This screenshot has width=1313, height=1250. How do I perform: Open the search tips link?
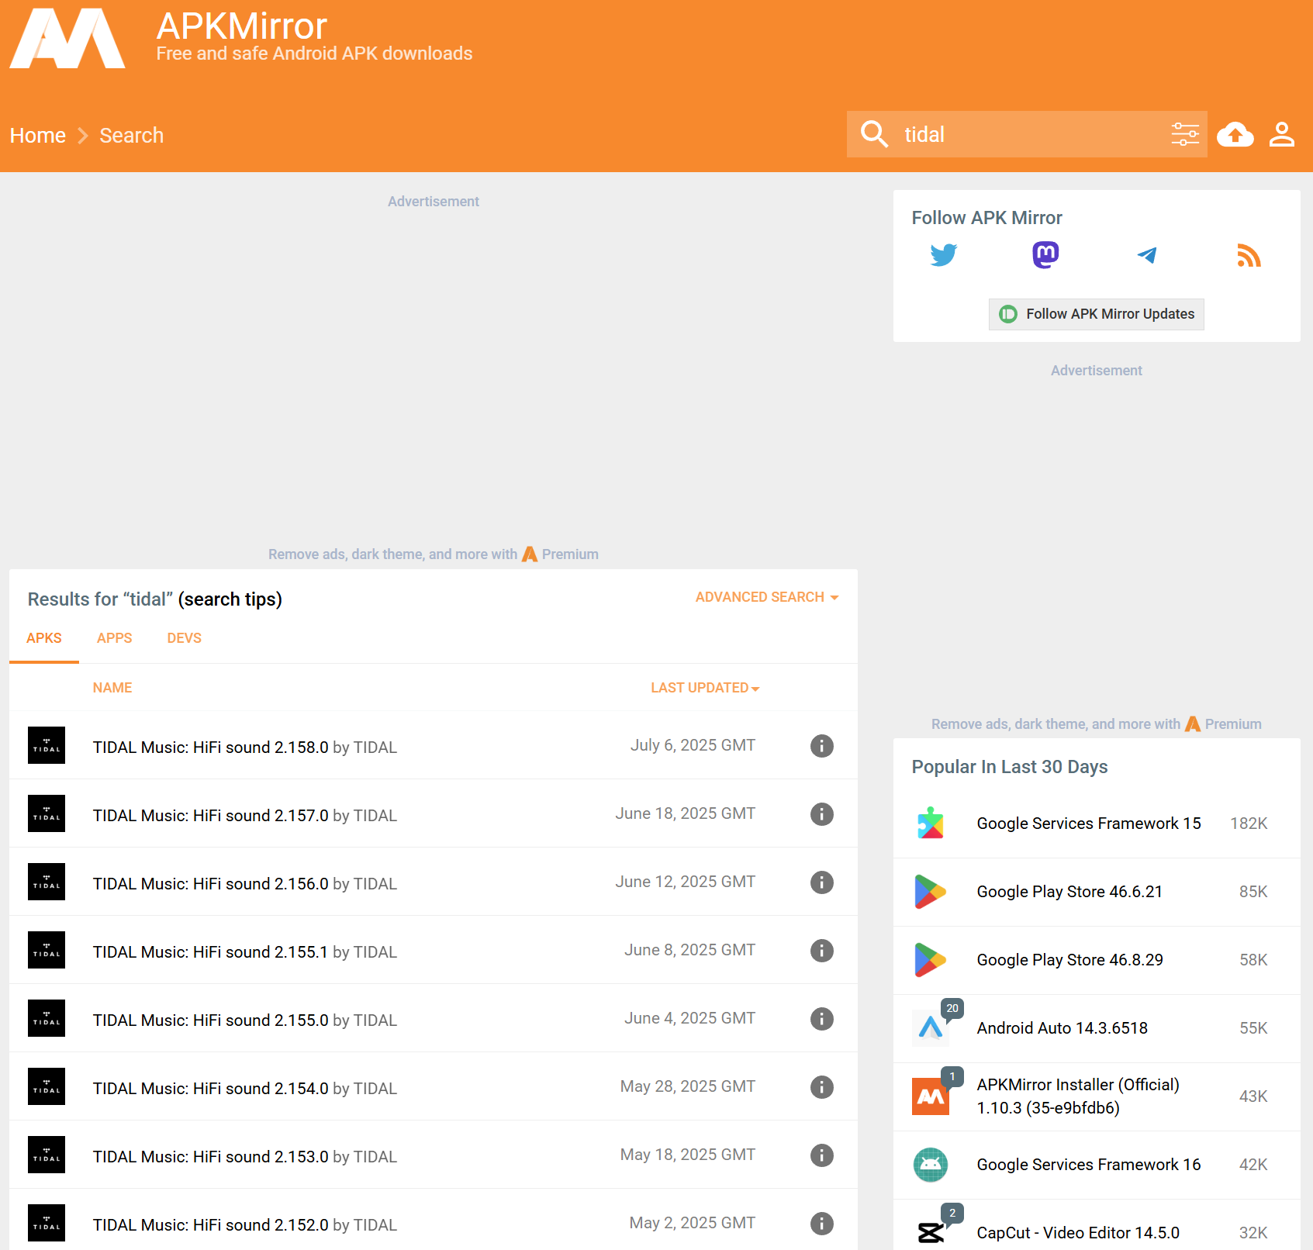230,599
